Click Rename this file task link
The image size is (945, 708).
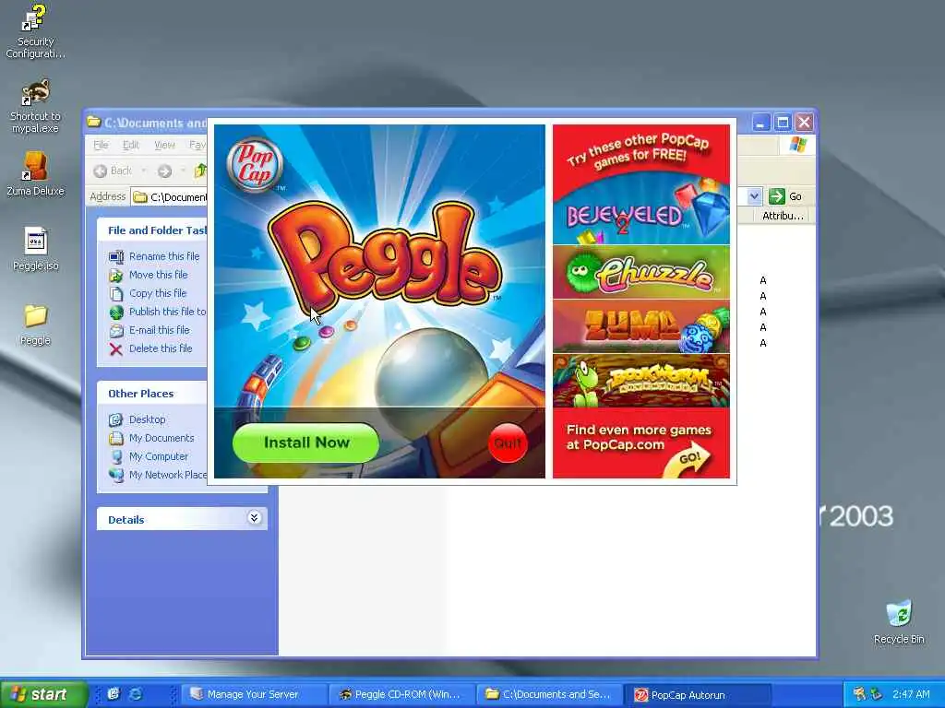(164, 256)
